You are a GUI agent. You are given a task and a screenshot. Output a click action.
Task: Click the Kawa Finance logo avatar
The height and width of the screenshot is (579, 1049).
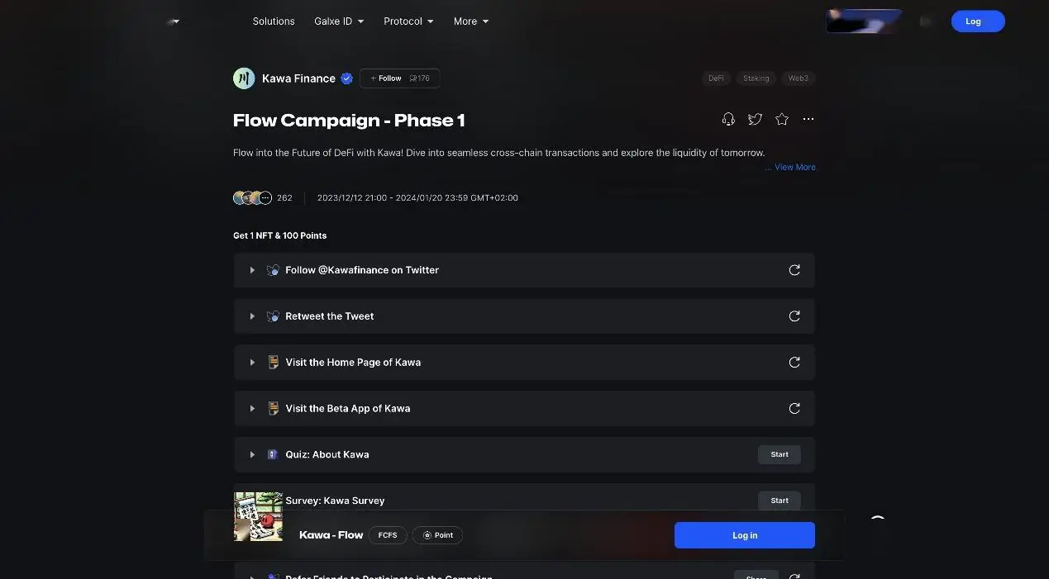[244, 78]
